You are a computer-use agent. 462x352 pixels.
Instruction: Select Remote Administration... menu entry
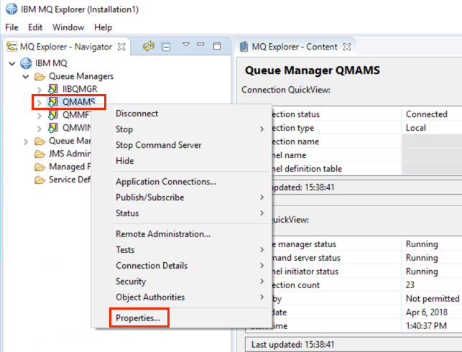[x=163, y=234]
